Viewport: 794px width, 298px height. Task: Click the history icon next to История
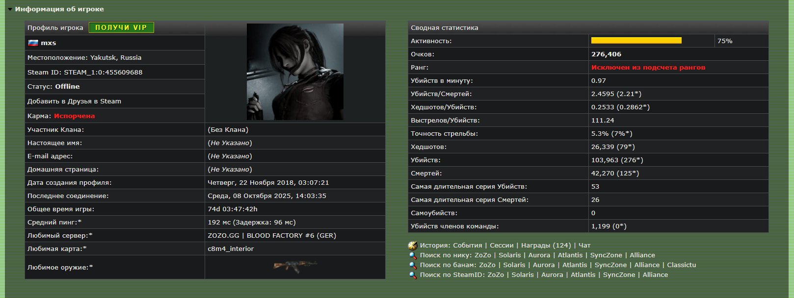click(x=413, y=246)
